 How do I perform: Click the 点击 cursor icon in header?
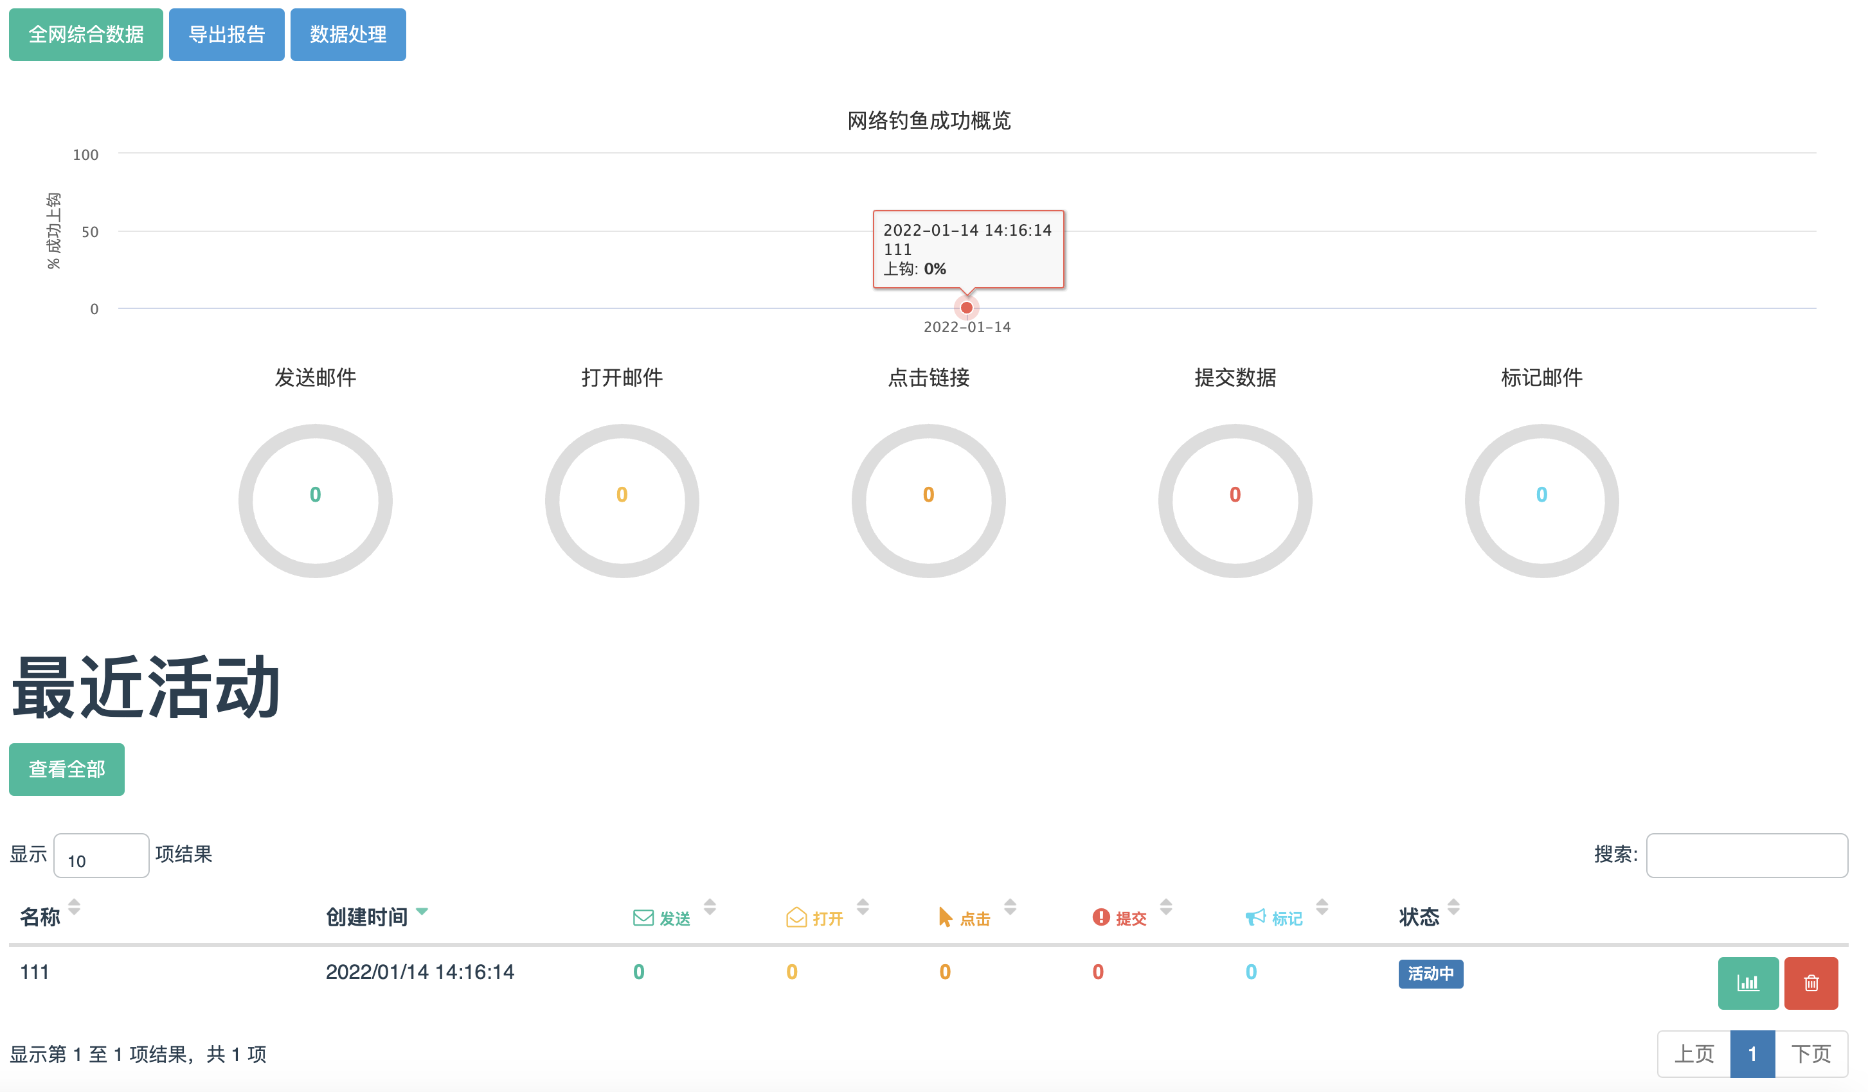coord(945,917)
